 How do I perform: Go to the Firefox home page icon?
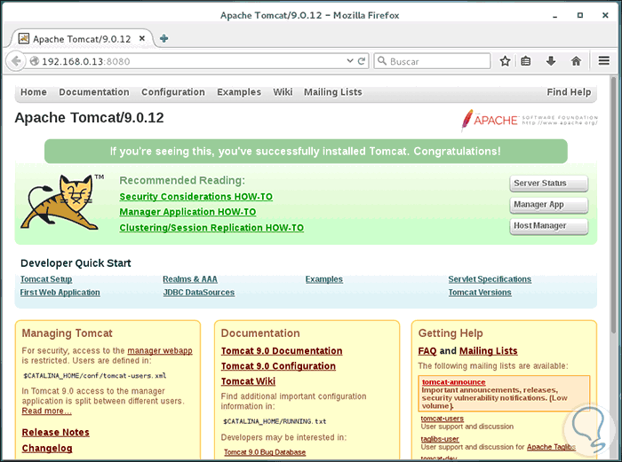(576, 61)
